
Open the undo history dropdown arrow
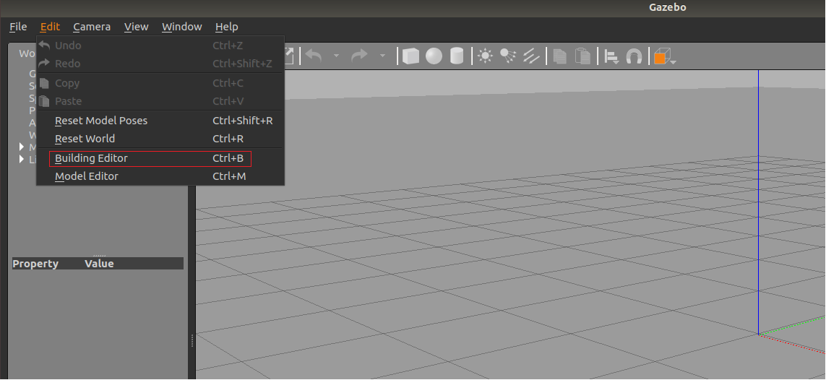coord(336,56)
